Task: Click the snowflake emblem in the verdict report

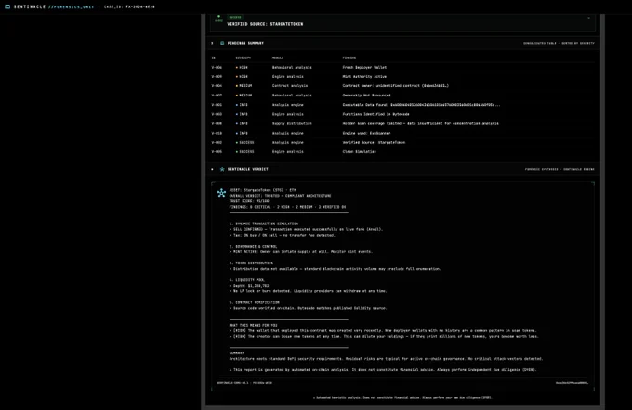Action: point(221,193)
